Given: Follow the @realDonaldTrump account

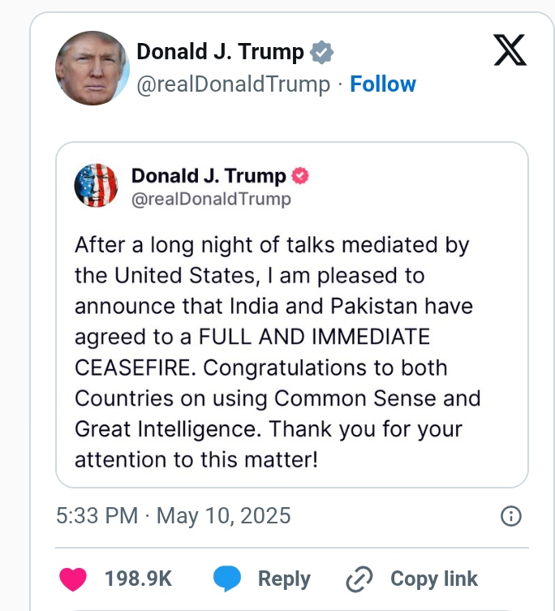Looking at the screenshot, I should click(x=383, y=84).
